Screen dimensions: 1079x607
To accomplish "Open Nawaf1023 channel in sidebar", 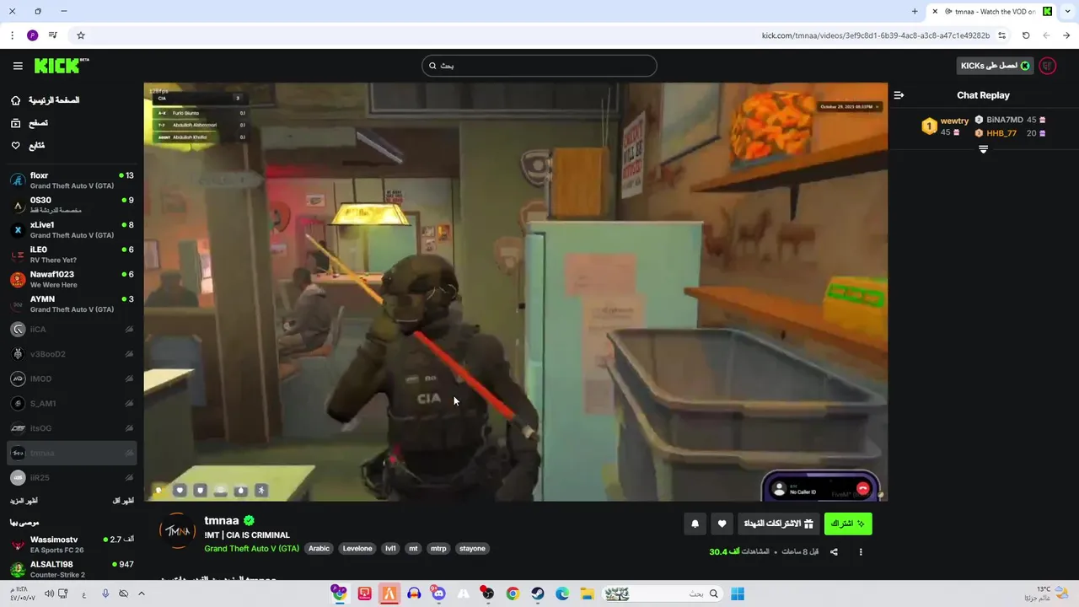I will (x=72, y=279).
